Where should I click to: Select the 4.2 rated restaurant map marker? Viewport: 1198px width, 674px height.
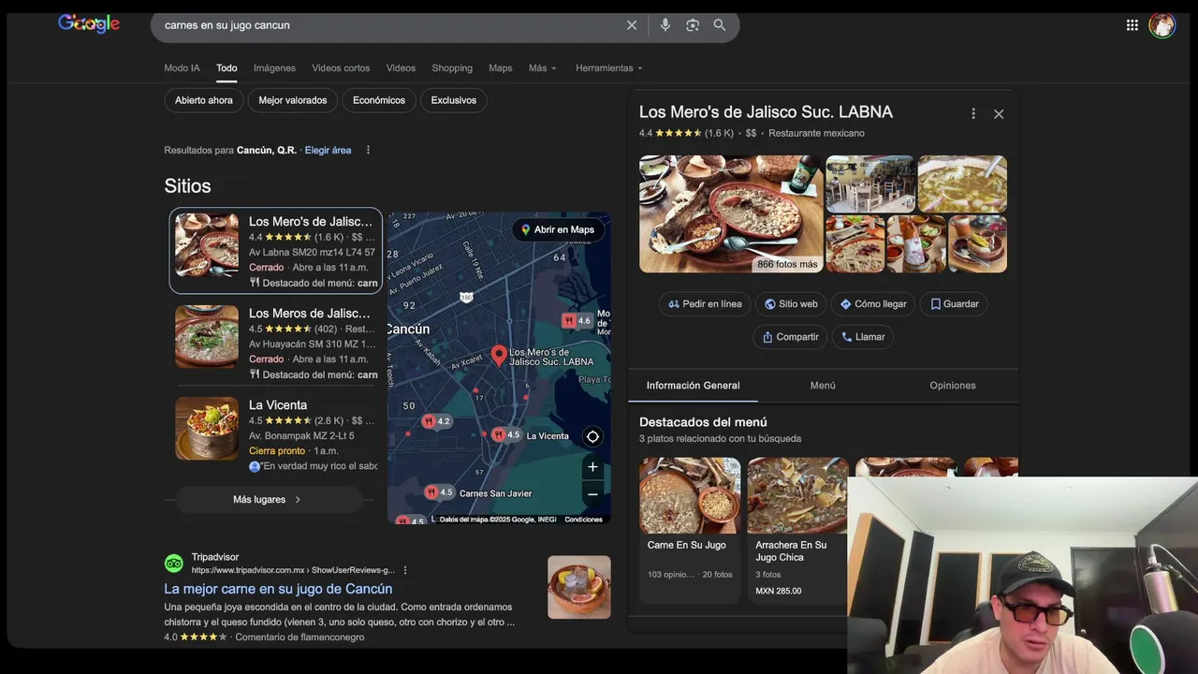click(436, 421)
